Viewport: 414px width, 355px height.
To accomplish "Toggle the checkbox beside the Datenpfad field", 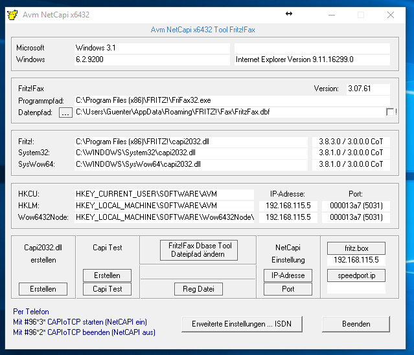I will coord(390,112).
